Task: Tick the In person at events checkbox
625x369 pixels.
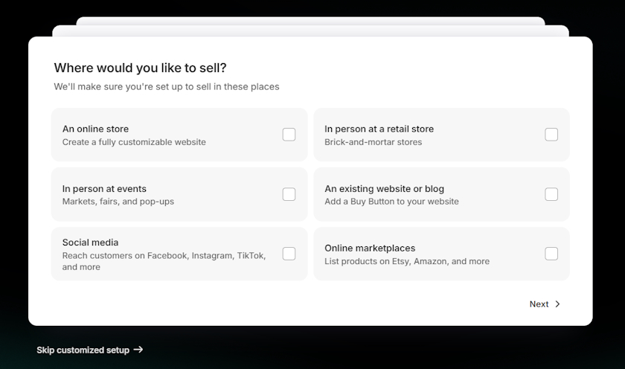Action: 289,194
